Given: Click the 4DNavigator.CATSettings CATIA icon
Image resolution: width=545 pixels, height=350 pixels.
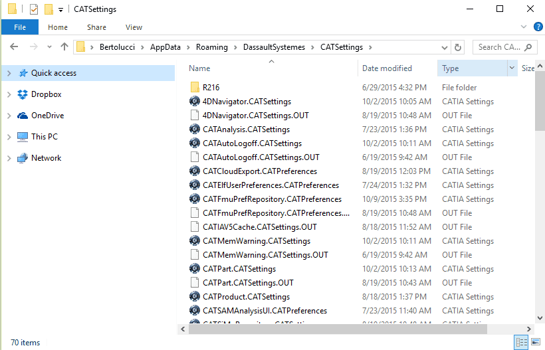Looking at the screenshot, I should point(195,101).
